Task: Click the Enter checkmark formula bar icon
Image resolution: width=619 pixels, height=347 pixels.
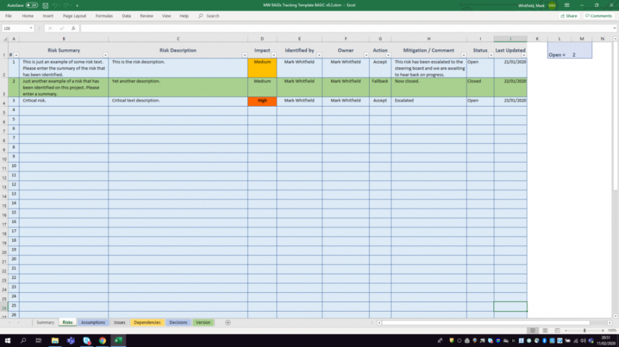Action: pos(62,28)
